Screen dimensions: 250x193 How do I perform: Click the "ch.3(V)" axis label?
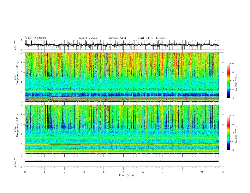pyautogui.click(x=15, y=162)
